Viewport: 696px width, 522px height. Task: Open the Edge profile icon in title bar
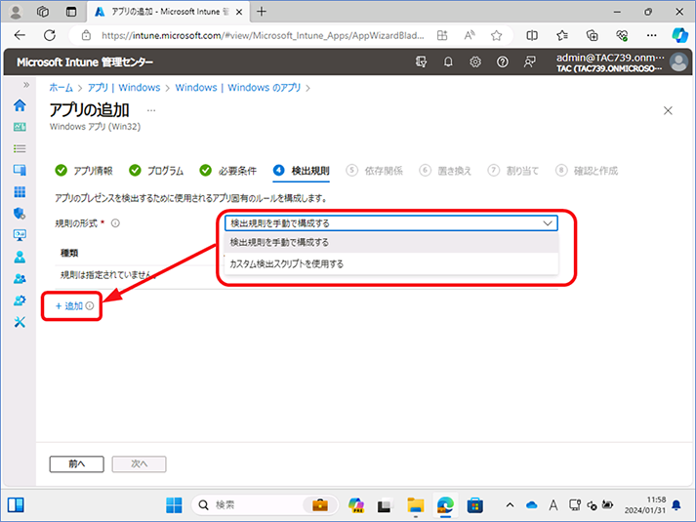[16, 12]
